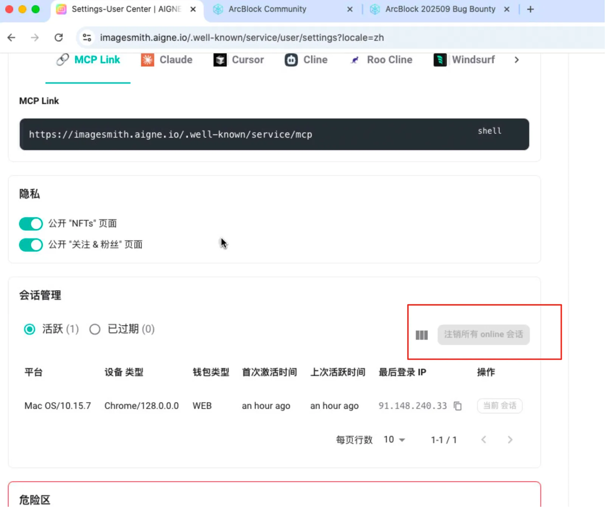The width and height of the screenshot is (605, 507).
Task: Close the ArcBlock 202509 Bug Bounty tab
Action: [x=507, y=9]
